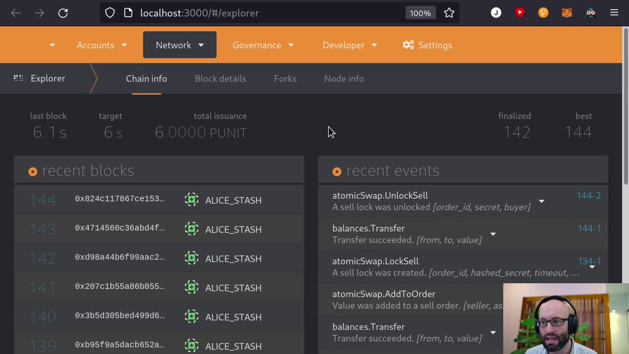Click the page document icon in address bar
Screen dimensions: 629x354
click(x=128, y=13)
